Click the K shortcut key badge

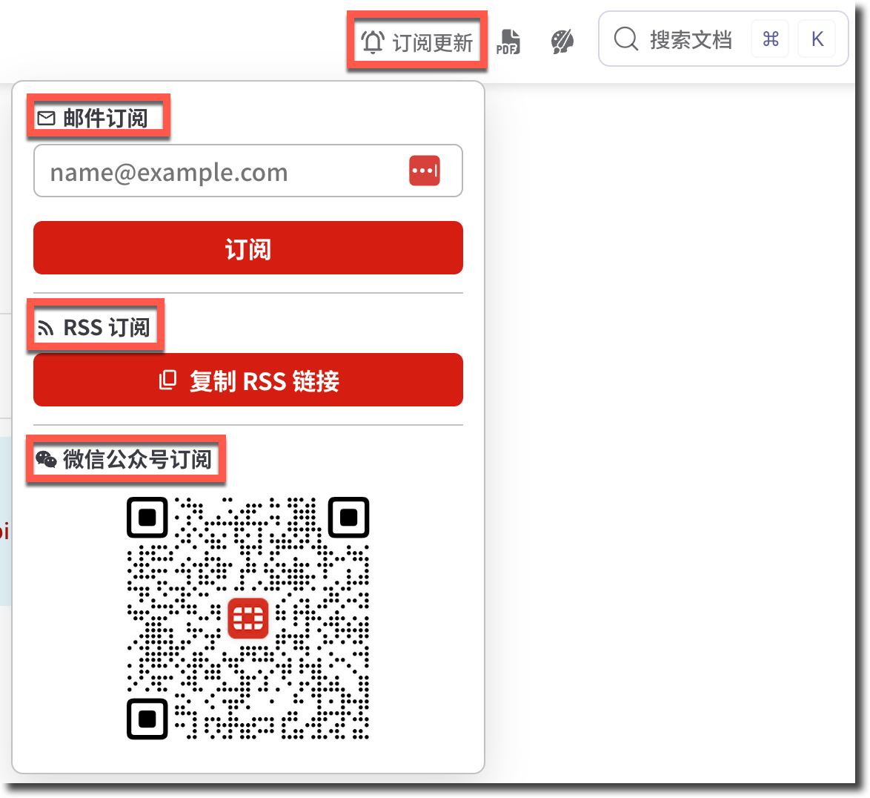coord(817,39)
